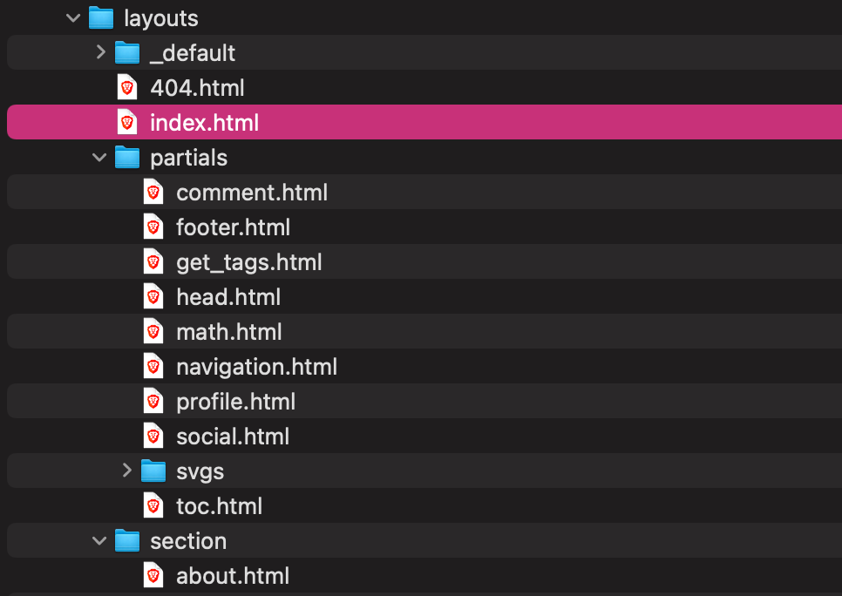Screen dimensions: 842x596
Task: Select the social.html file name
Action: click(x=232, y=436)
